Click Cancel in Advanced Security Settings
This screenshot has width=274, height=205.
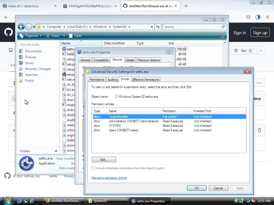(218, 188)
